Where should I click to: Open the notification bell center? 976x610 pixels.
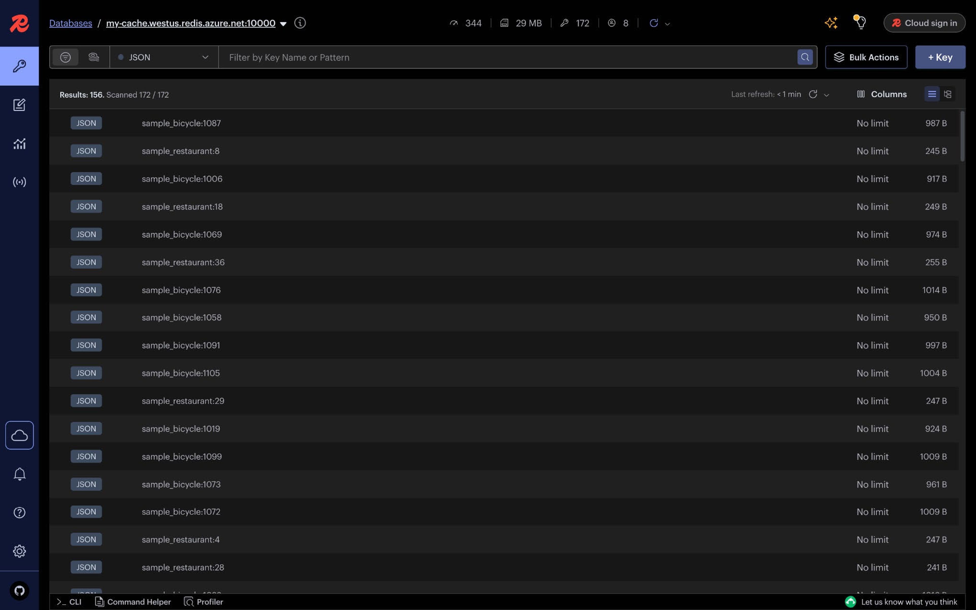click(x=19, y=474)
